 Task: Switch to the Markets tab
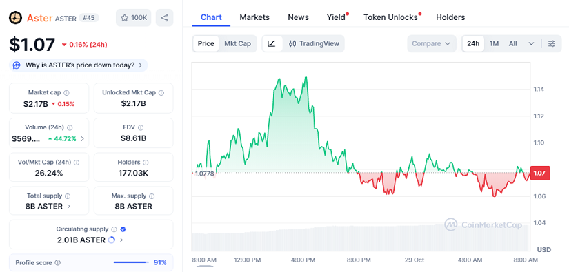[x=254, y=17]
